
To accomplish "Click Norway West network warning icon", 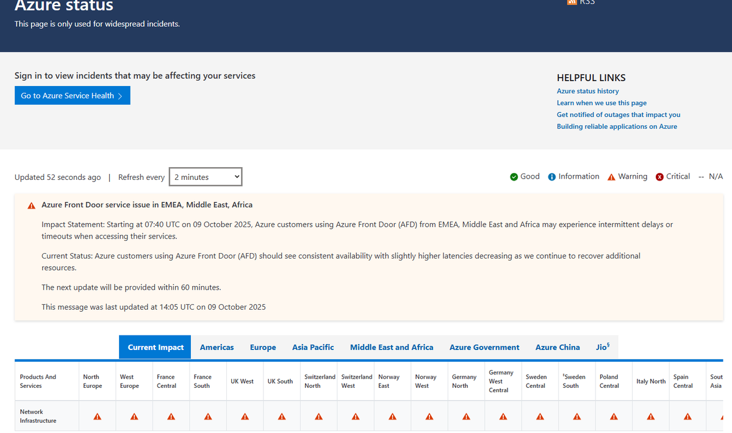I will (429, 417).
